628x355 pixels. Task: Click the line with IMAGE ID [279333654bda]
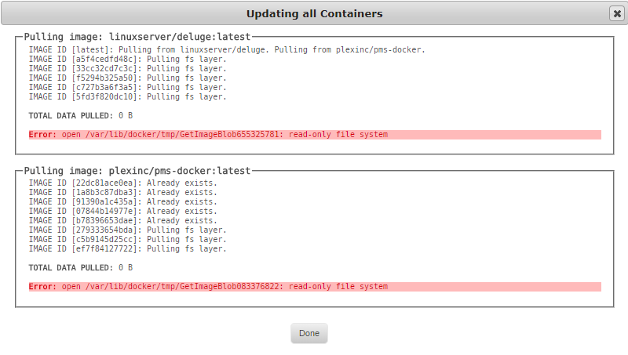127,230
